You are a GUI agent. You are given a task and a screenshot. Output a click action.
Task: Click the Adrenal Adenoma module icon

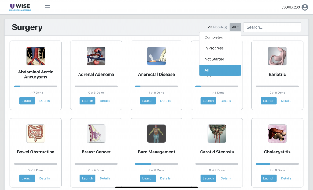pos(96,56)
